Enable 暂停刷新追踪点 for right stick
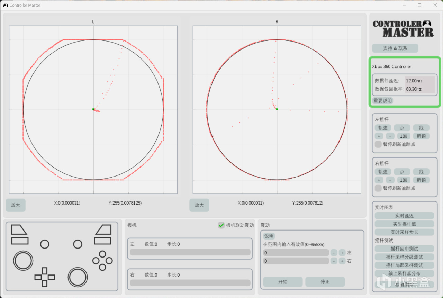 tap(378, 188)
